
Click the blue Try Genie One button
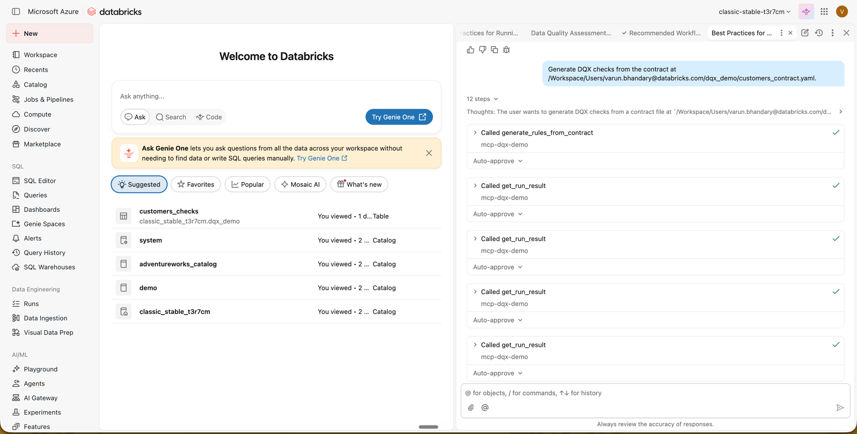point(399,117)
